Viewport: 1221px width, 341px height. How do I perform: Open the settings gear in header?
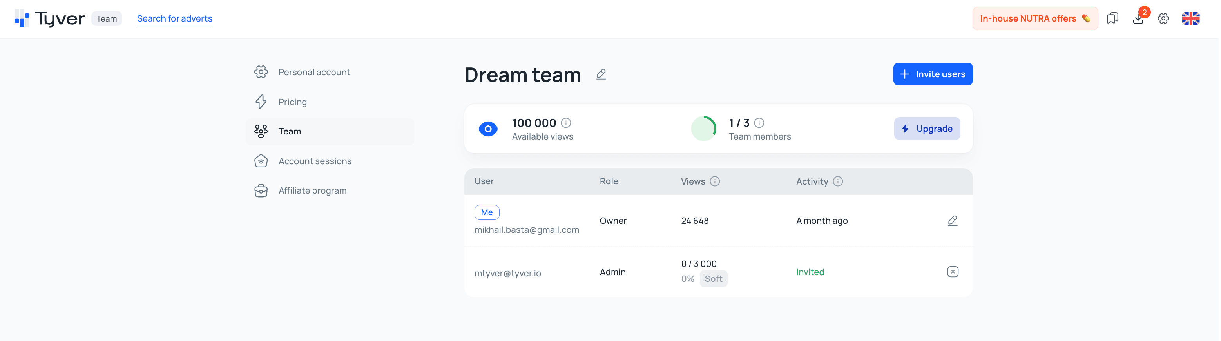[x=1163, y=18]
